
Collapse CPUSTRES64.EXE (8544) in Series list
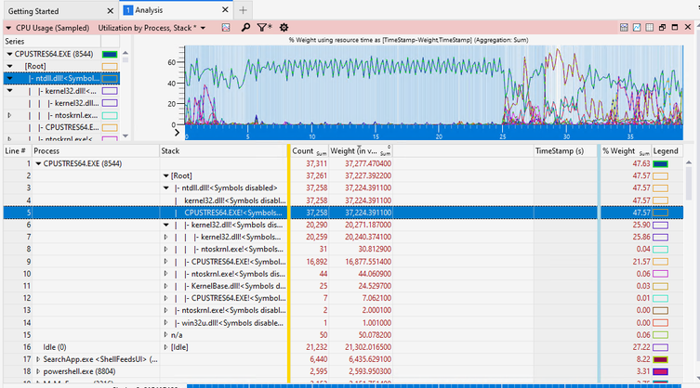[x=9, y=54]
